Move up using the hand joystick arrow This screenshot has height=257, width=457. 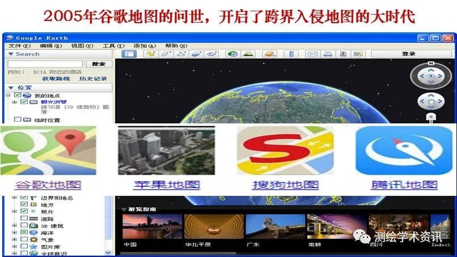[x=431, y=95]
